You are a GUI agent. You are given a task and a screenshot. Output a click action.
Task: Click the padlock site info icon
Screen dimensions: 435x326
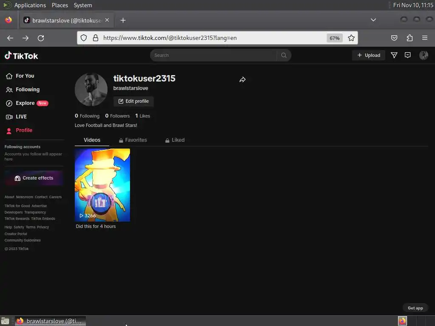(96, 38)
